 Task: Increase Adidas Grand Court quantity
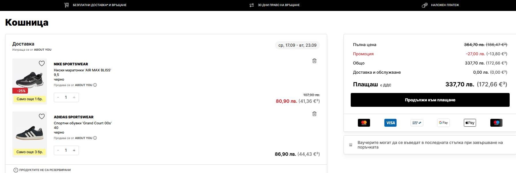[74, 150]
